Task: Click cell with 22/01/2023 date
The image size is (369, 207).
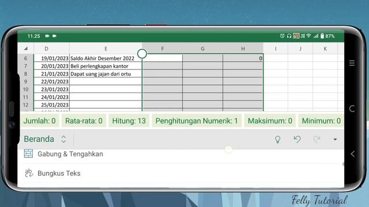Action: (51, 82)
